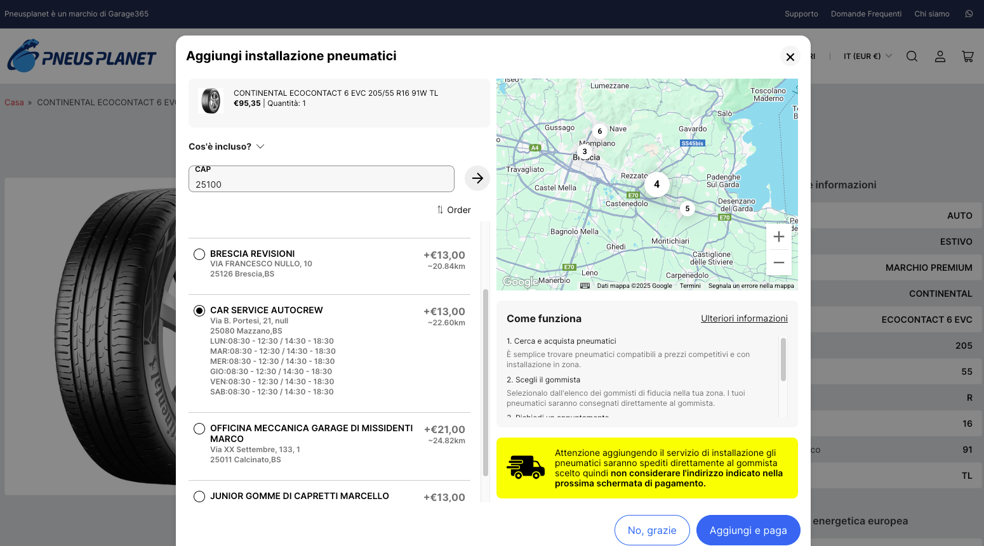This screenshot has width=984, height=546.
Task: Click the Continental tire thumbnail in dialog
Action: pos(211,101)
